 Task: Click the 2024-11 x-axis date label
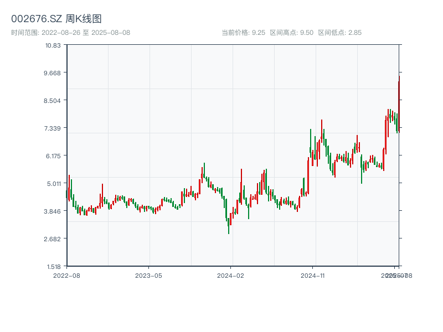coord(313,275)
